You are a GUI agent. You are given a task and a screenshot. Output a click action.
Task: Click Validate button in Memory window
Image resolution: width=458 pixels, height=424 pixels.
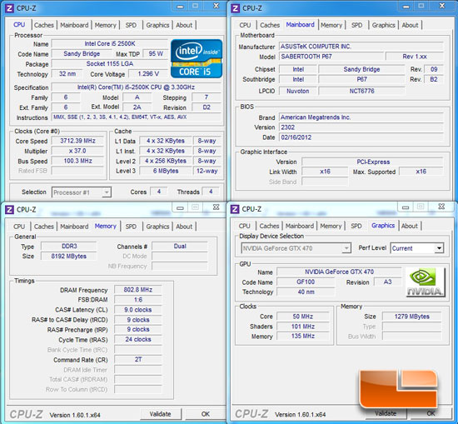tap(161, 414)
